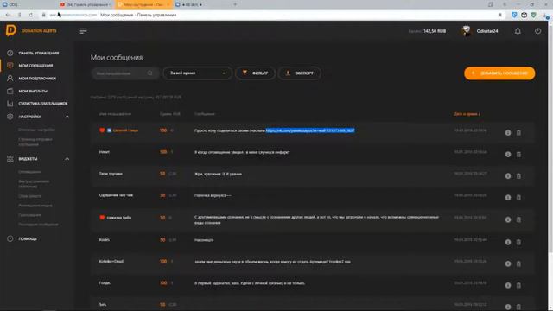
Task: Delete the 'Жри, художник' message
Action: coord(518,175)
